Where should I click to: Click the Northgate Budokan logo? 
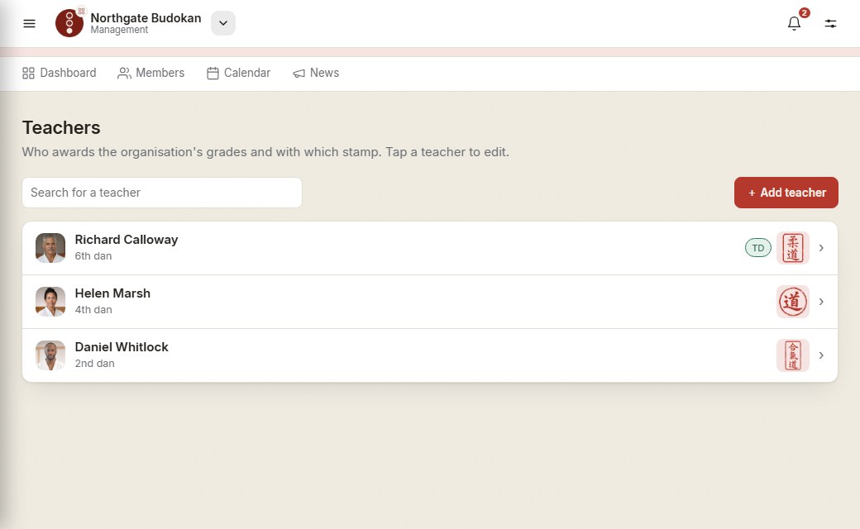coord(69,23)
